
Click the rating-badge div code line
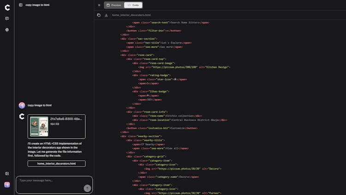(x=151, y=75)
